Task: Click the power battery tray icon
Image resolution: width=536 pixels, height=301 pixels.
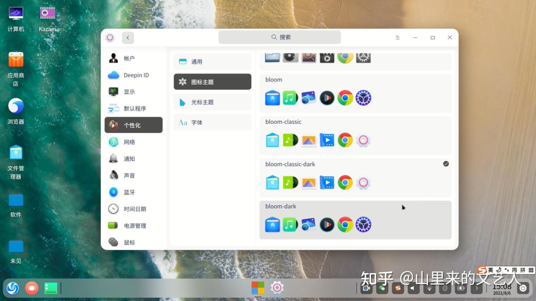Action: [x=461, y=288]
